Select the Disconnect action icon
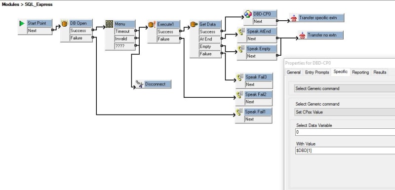 pyautogui.click(x=140, y=84)
